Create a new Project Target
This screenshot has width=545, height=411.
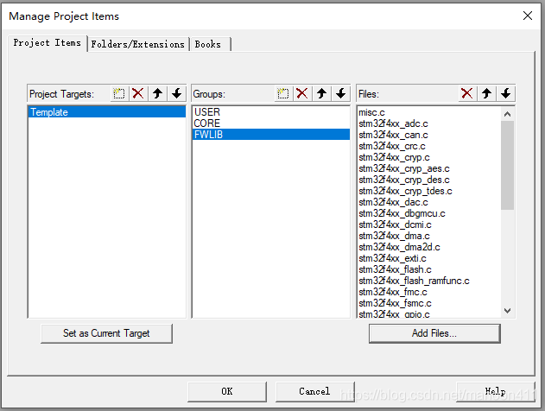(119, 93)
